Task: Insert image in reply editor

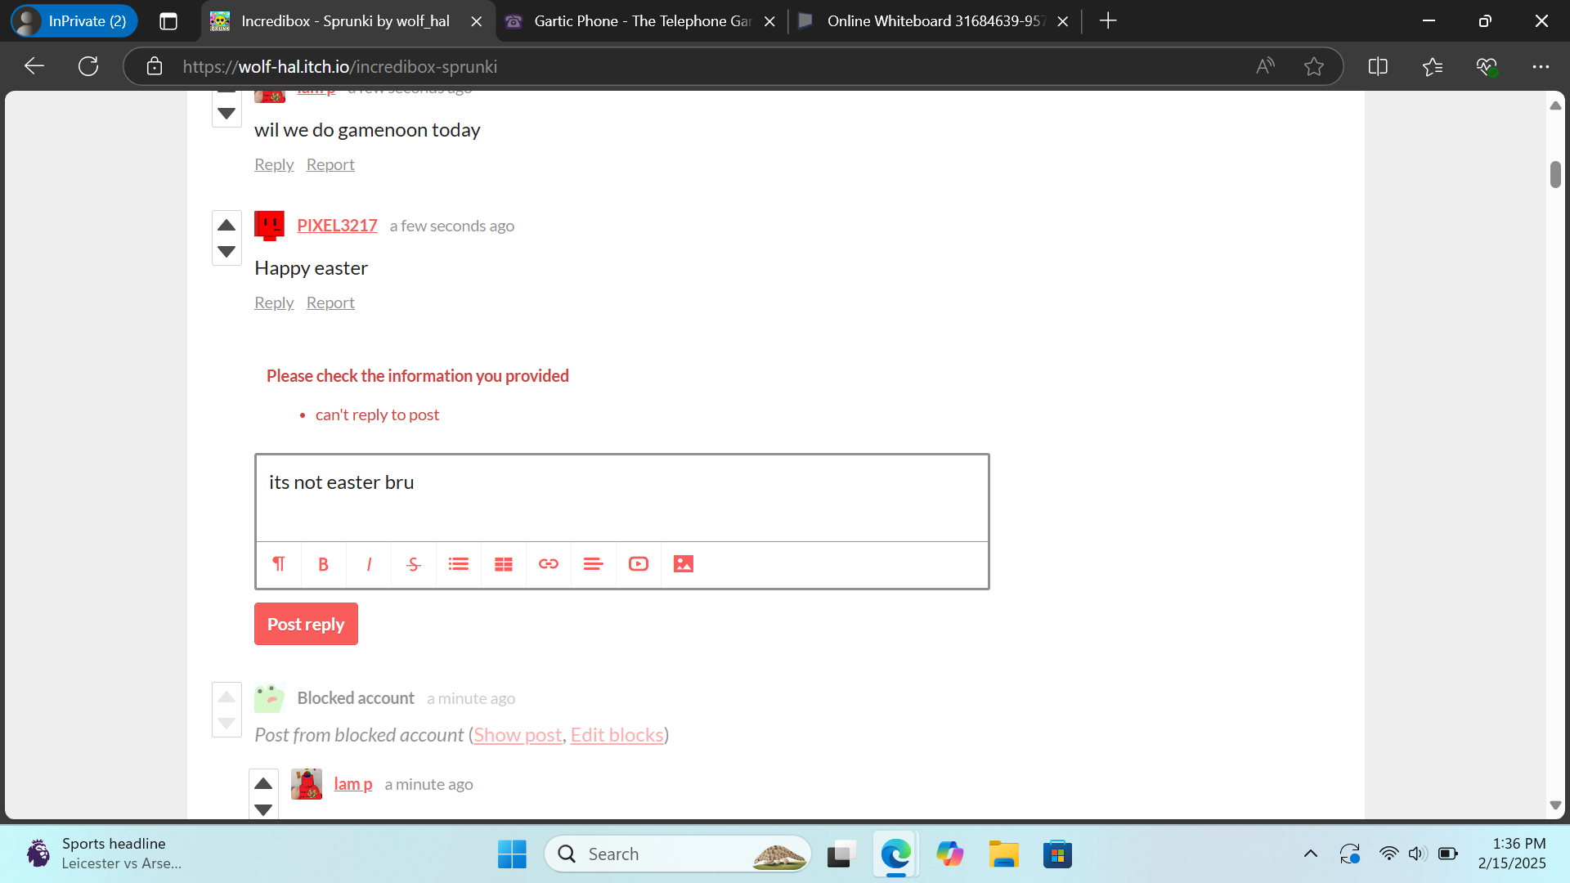Action: point(684,564)
